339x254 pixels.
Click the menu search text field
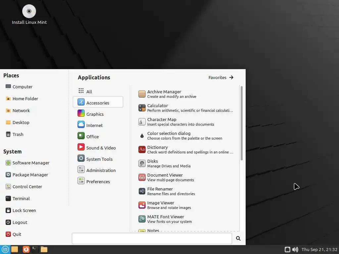[152, 238]
